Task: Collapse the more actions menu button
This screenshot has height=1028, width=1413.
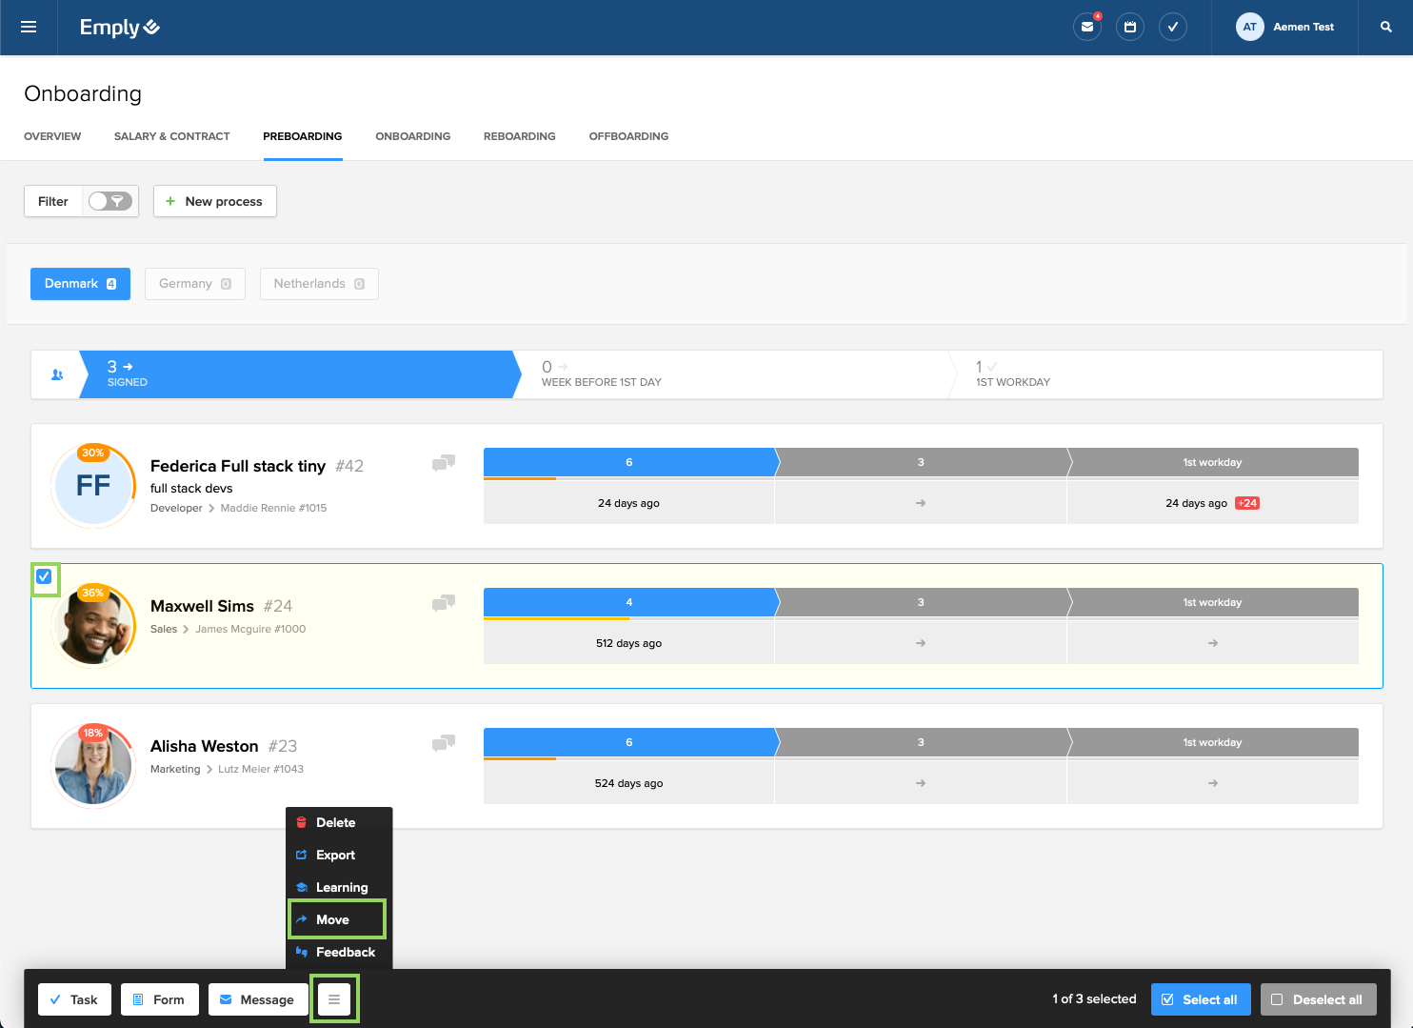Action: [334, 999]
